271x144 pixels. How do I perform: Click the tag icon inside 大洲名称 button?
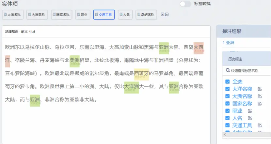tap(30, 14)
